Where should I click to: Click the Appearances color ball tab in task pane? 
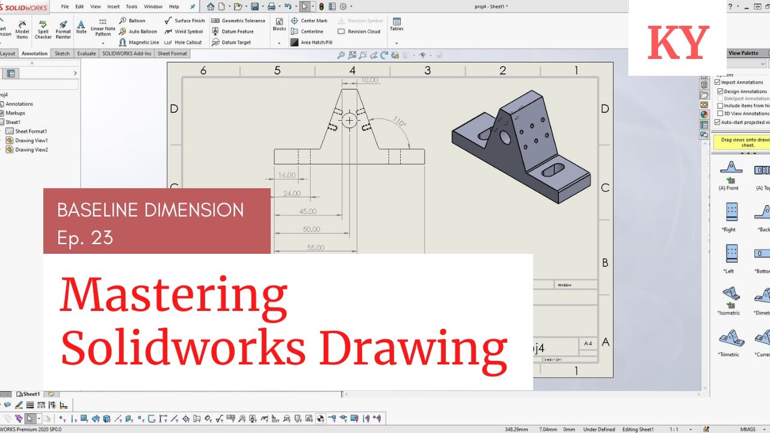704,114
